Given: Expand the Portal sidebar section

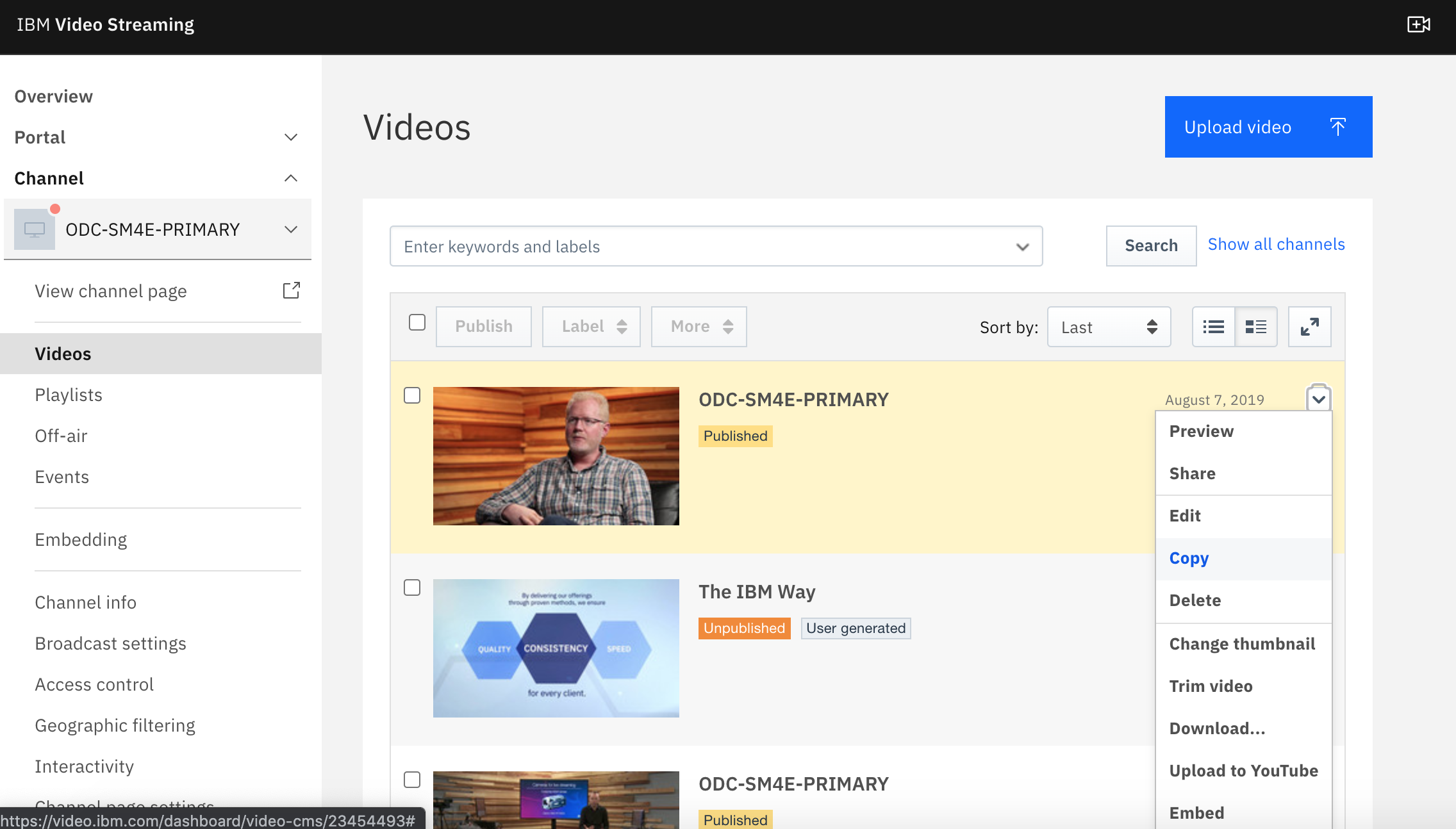Looking at the screenshot, I should point(291,137).
